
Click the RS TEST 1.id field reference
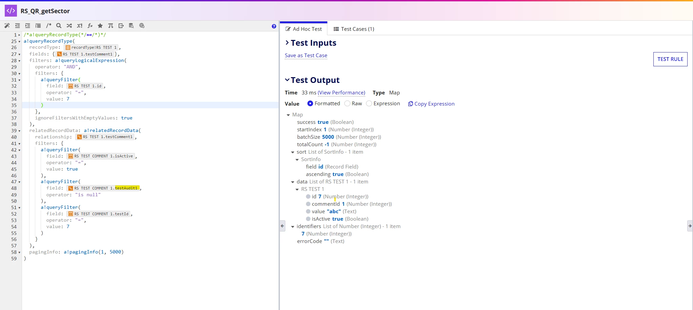(x=85, y=86)
